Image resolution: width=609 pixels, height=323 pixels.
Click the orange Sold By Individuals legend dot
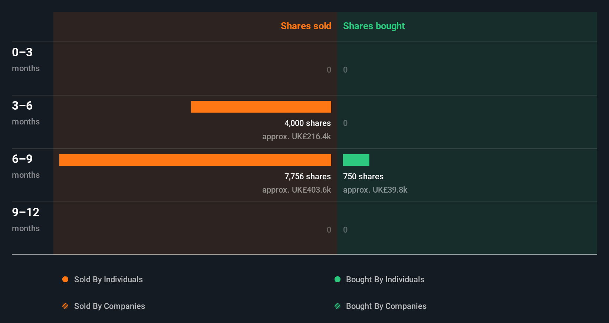click(x=65, y=279)
